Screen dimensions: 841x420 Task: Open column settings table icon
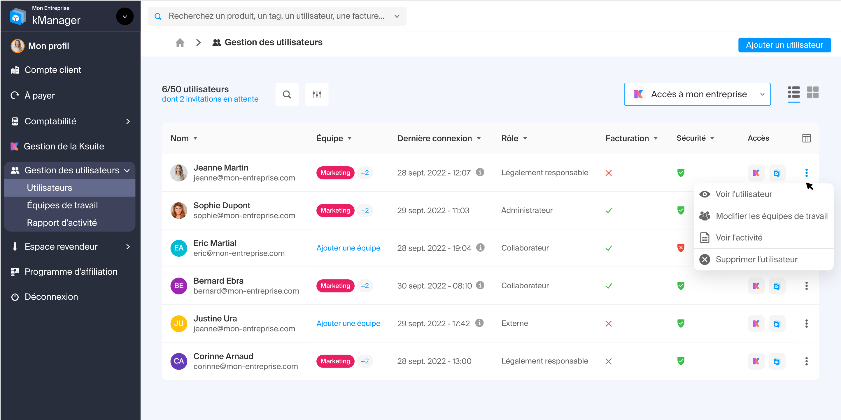coord(806,138)
